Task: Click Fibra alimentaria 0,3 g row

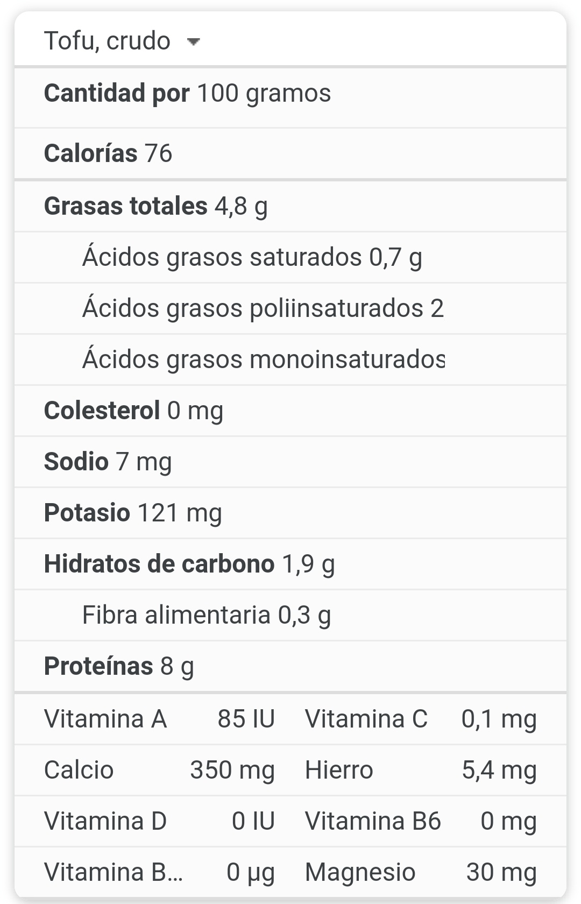Action: pyautogui.click(x=290, y=615)
